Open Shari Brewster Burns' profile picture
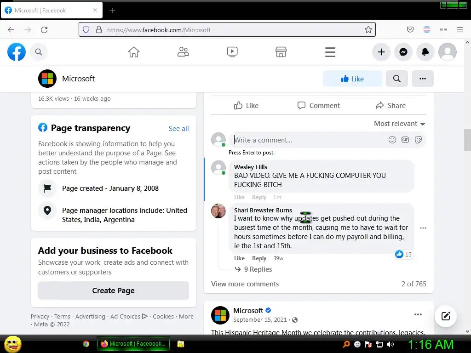Image resolution: width=471 pixels, height=353 pixels. point(218,211)
